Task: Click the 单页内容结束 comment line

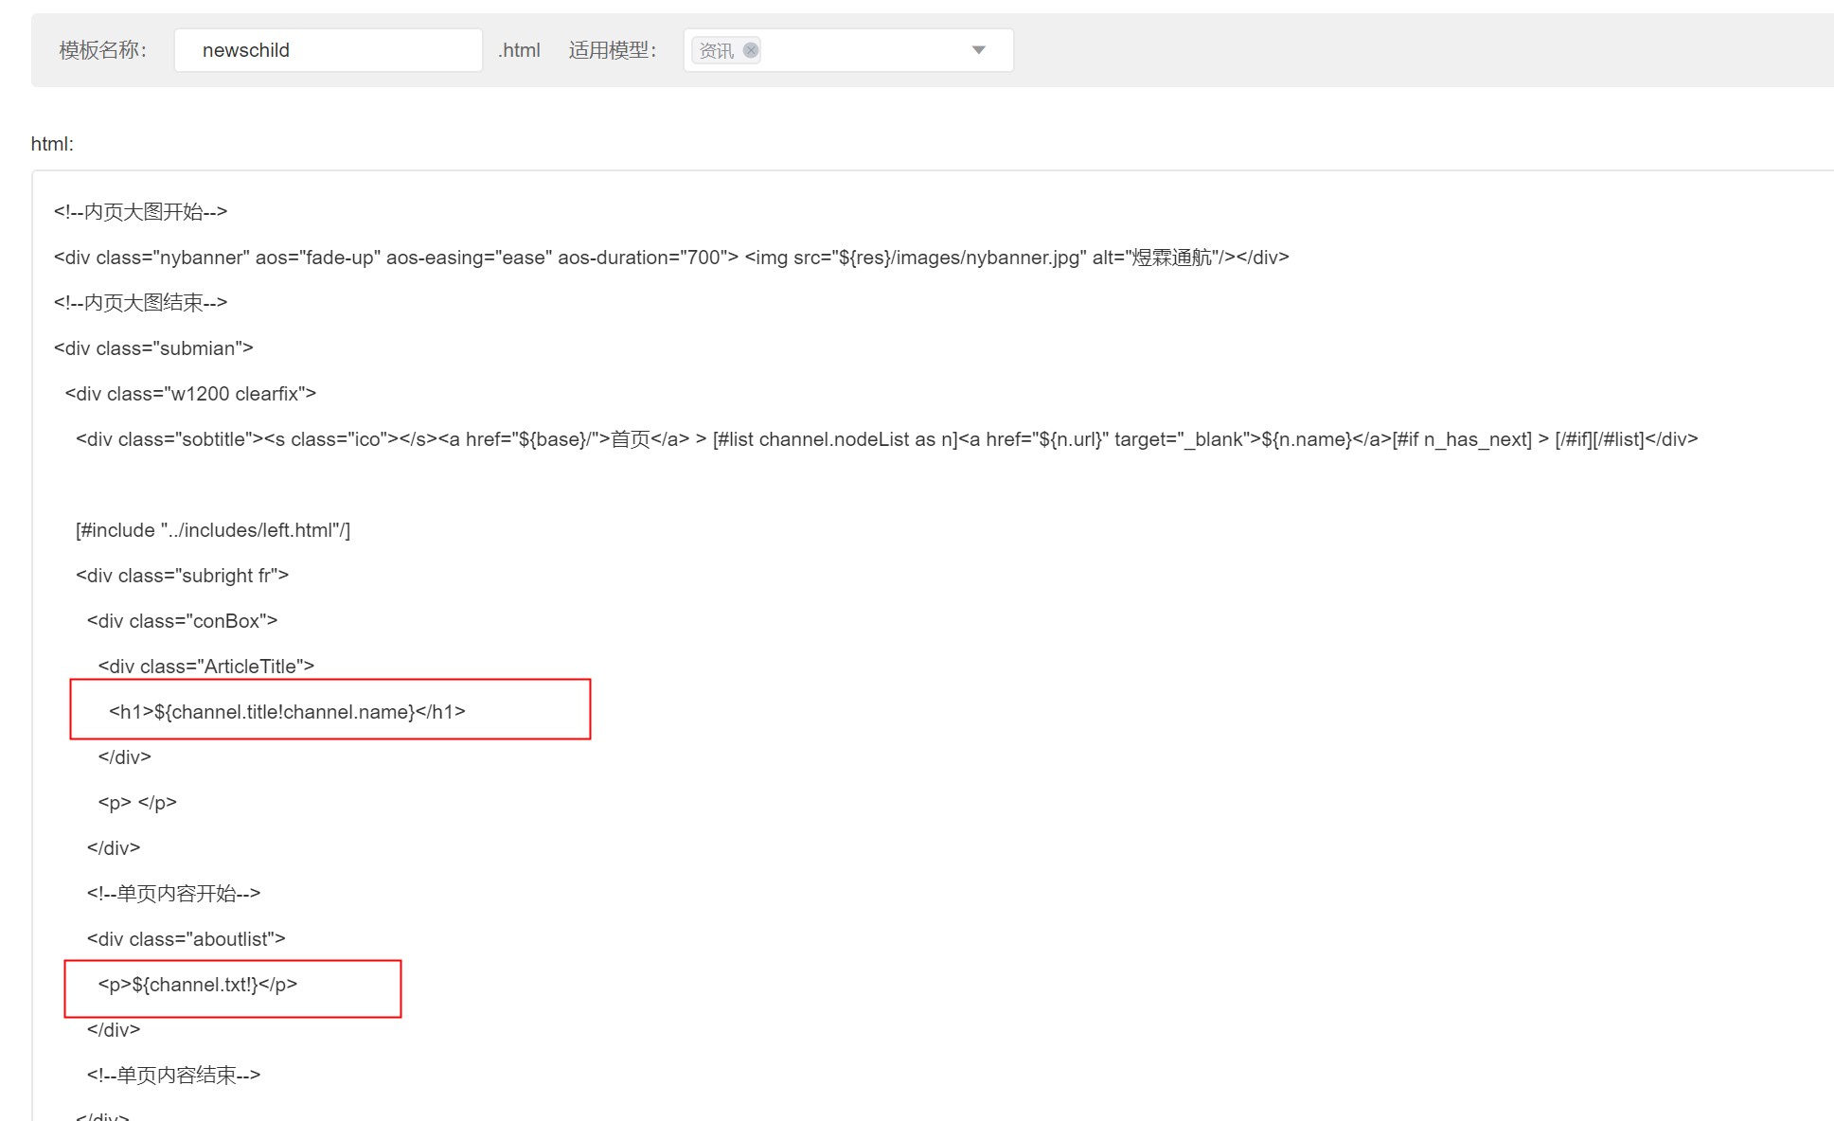Action: pyautogui.click(x=173, y=1076)
